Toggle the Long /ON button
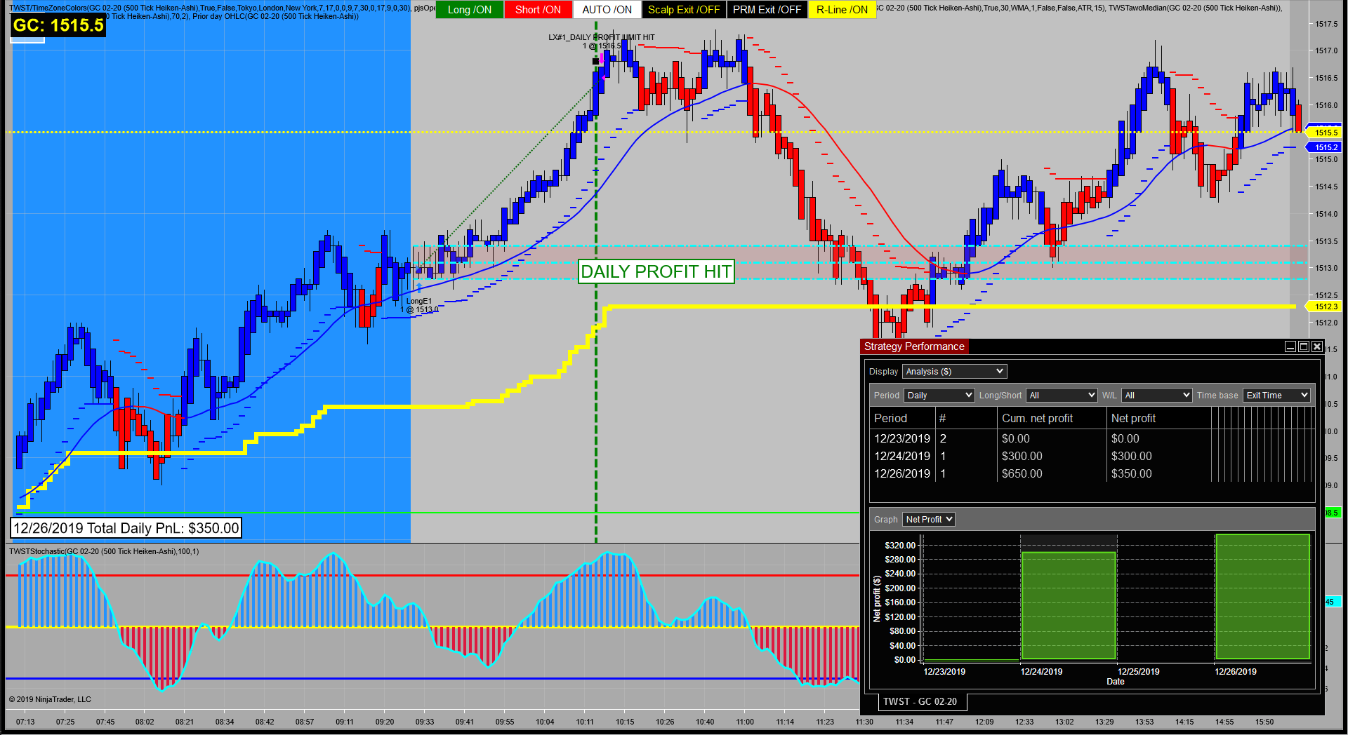 click(469, 10)
